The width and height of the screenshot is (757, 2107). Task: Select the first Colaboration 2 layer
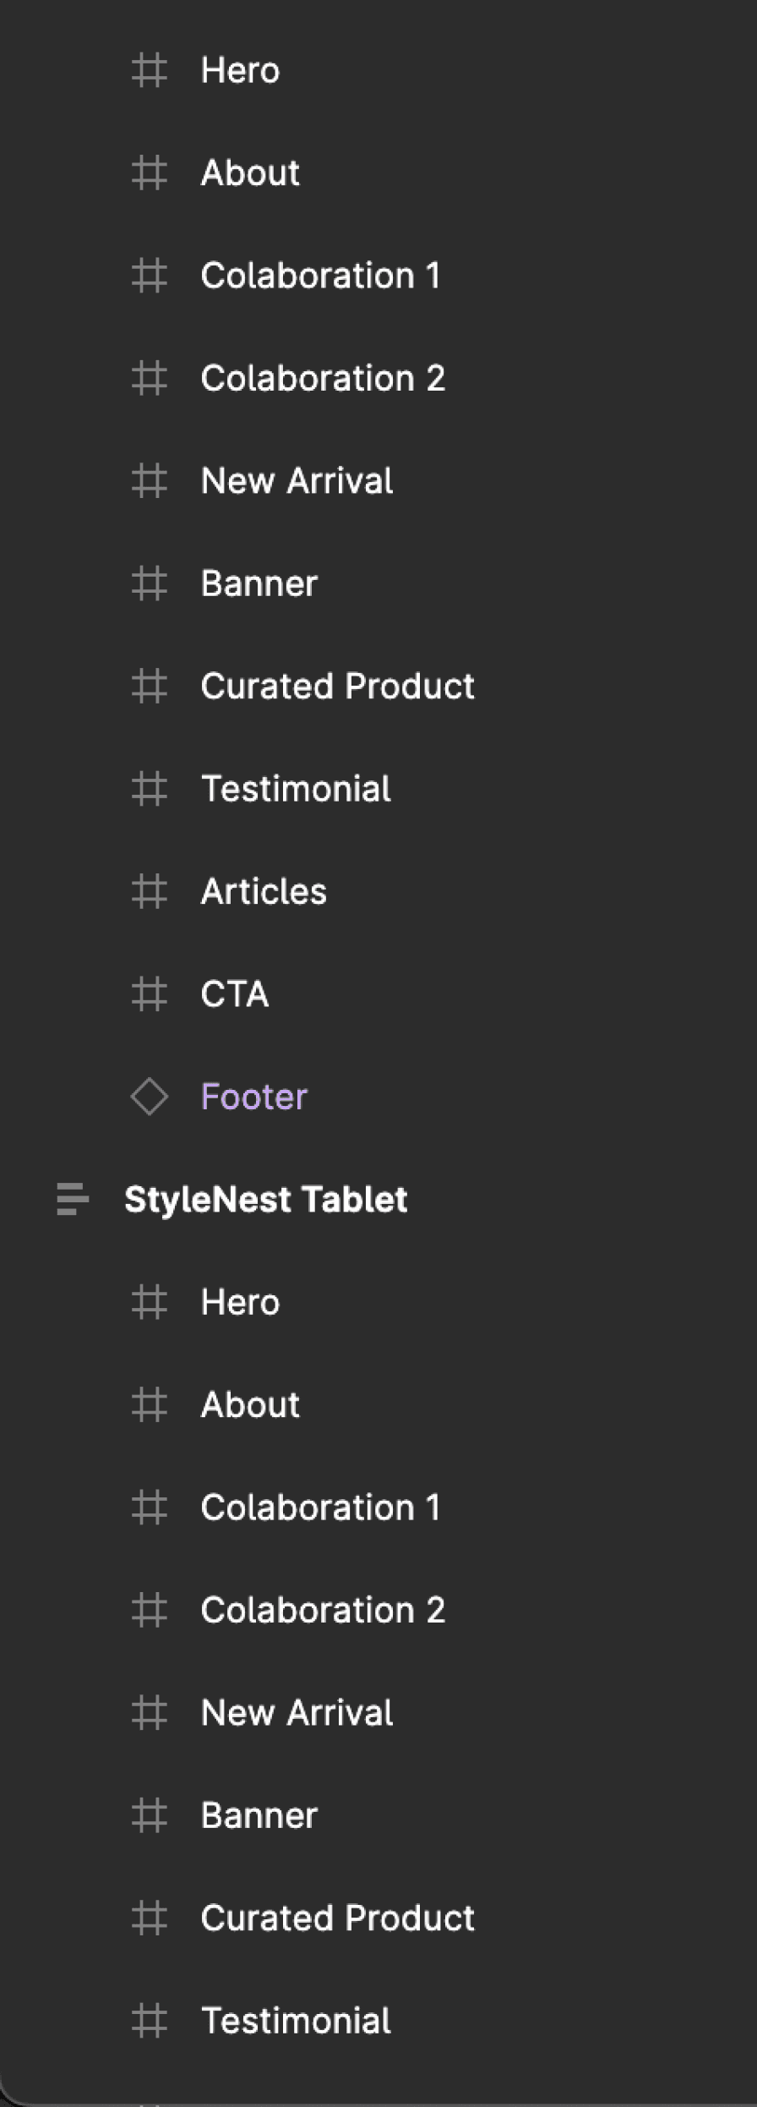click(x=378, y=378)
